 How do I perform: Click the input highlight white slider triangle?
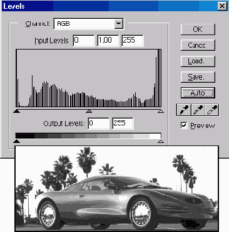pyautogui.click(x=160, y=111)
